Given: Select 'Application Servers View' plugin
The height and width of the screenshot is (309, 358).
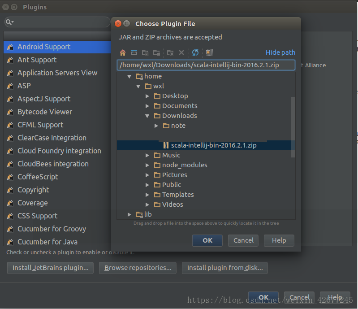Looking at the screenshot, I should (x=57, y=73).
